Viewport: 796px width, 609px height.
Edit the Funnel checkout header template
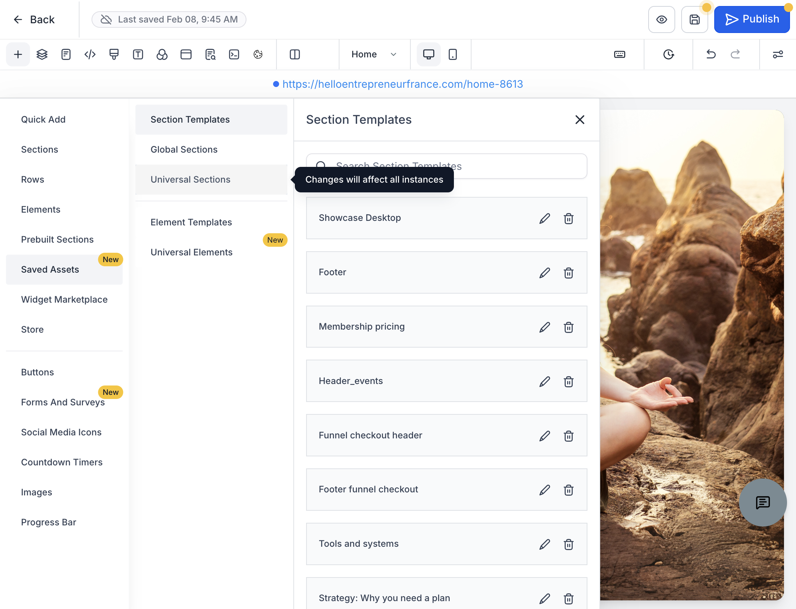click(x=545, y=436)
